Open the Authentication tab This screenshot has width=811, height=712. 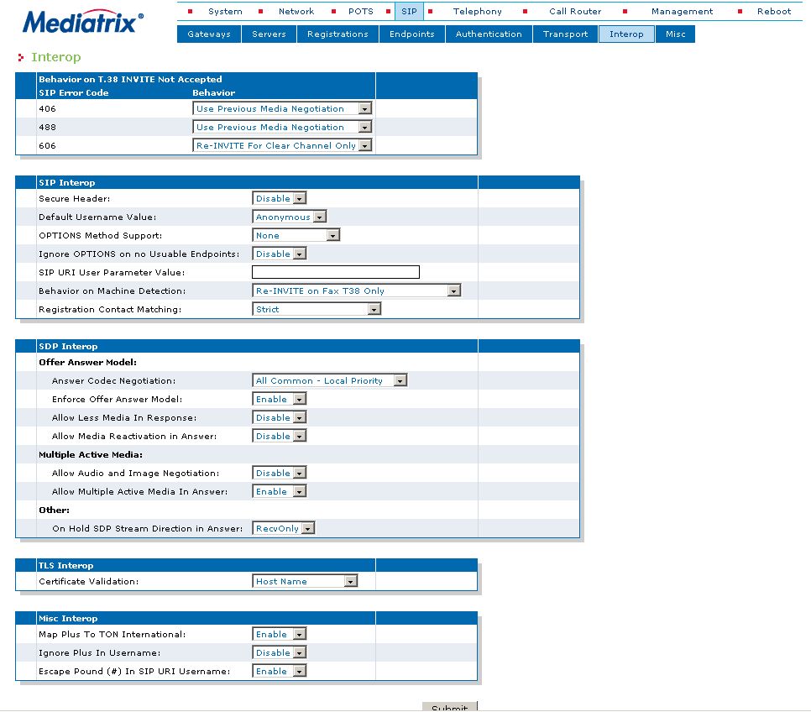(x=489, y=34)
